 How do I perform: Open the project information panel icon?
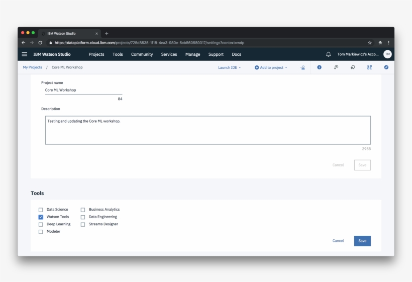tap(319, 67)
